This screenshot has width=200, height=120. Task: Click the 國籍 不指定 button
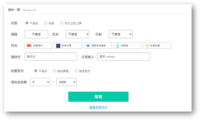coord(36,34)
